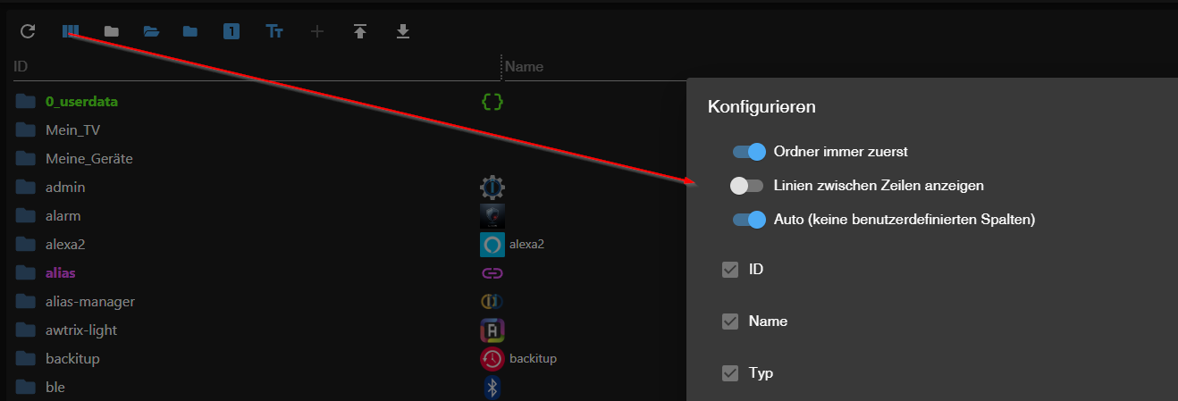Viewport: 1178px width, 401px height.
Task: Expand the 0_userdata folder
Action: pyautogui.click(x=26, y=102)
